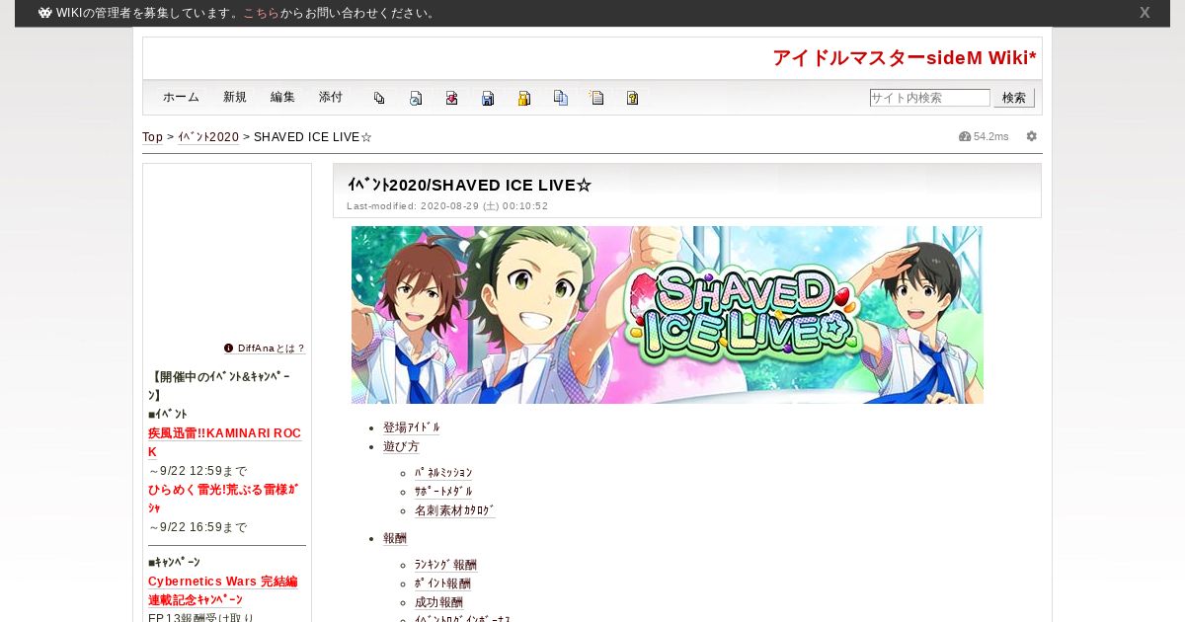1185x622 pixels.
Task: Open the gear settings icon near 54.2ms
Action: (1032, 136)
